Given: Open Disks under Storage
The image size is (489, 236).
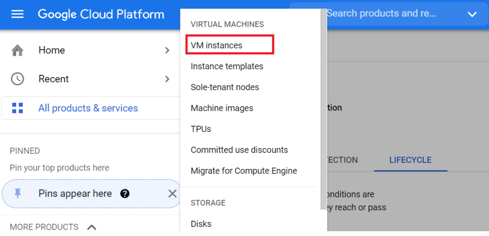Looking at the screenshot, I should click(201, 224).
